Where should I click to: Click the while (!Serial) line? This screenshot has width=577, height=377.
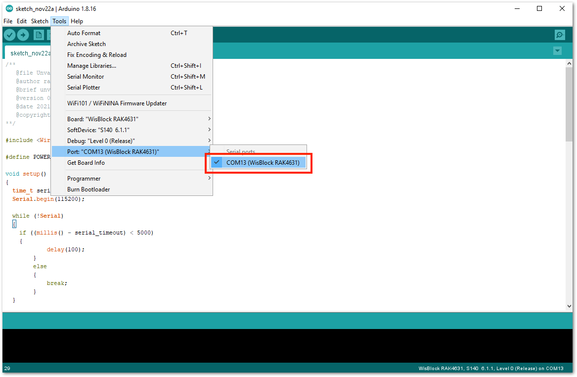tap(38, 216)
